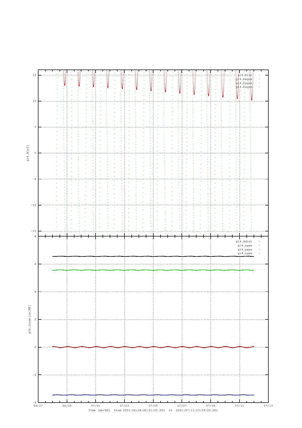Image resolution: width=302 pixels, height=428 pixels.
Task: Click the -15 tick on the magnetic field axis
Action: [34, 231]
